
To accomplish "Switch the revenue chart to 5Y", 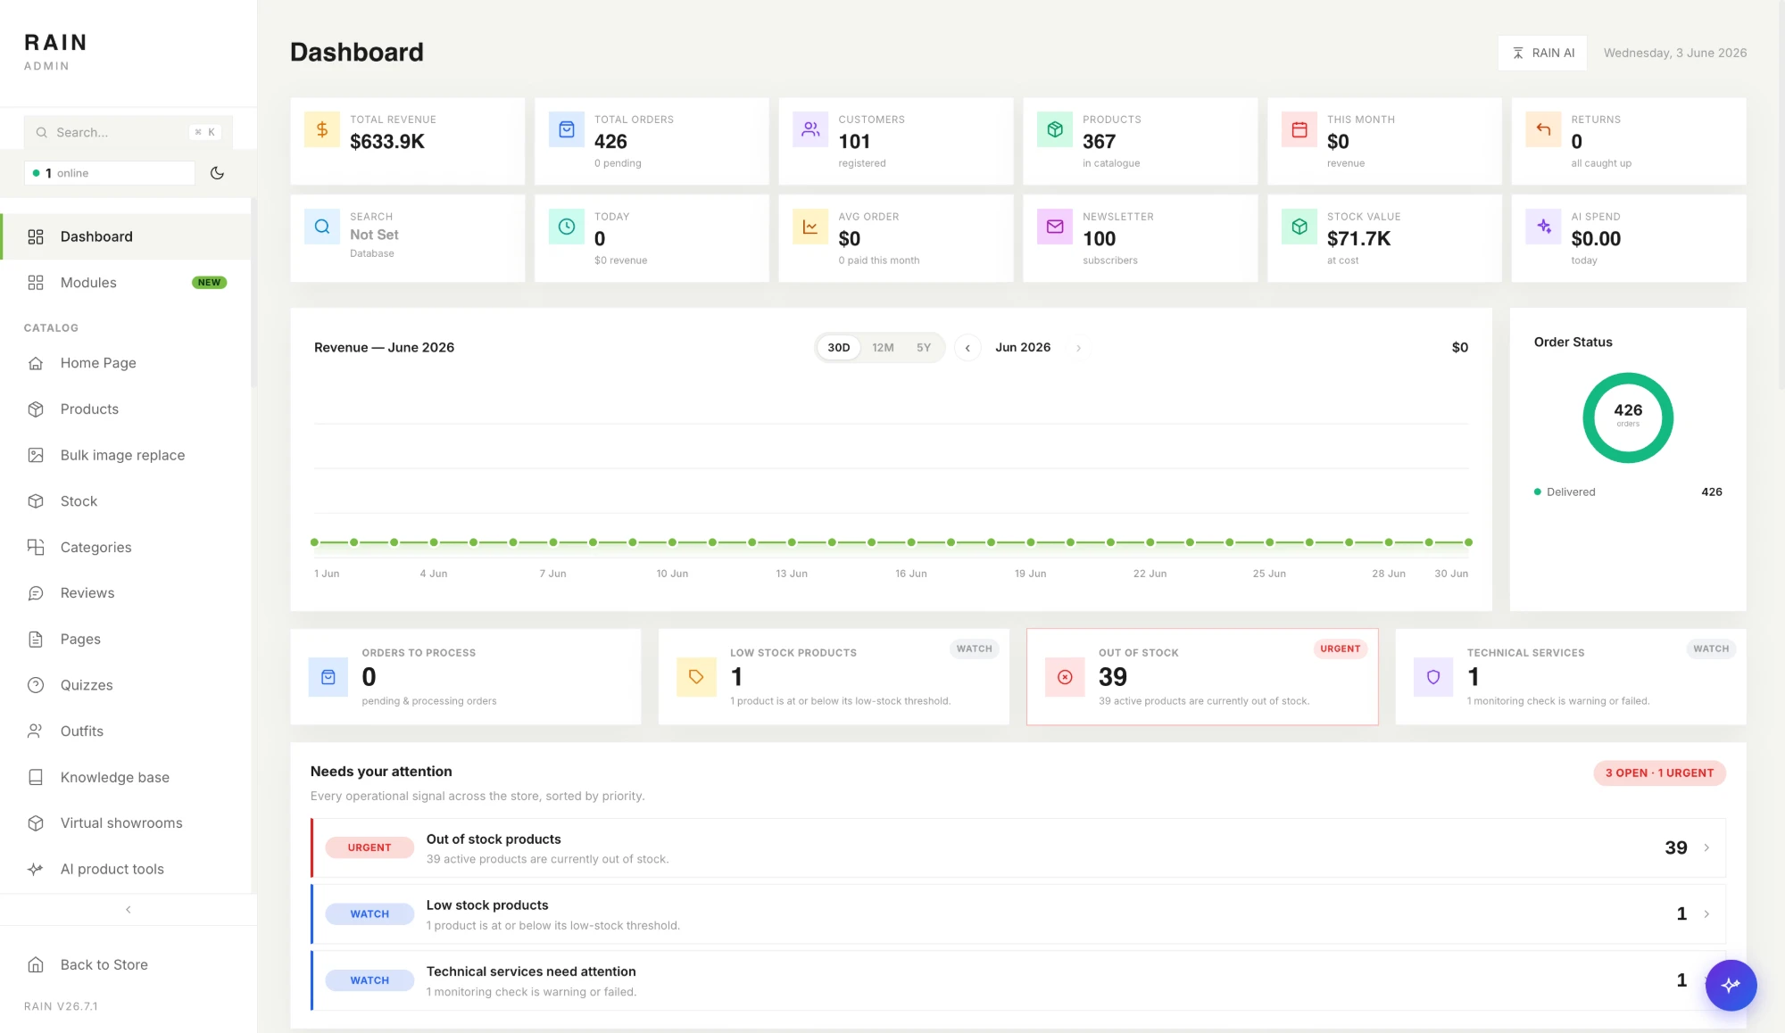I will pos(924,348).
